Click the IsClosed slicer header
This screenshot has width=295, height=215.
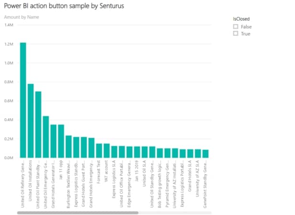tap(242, 19)
